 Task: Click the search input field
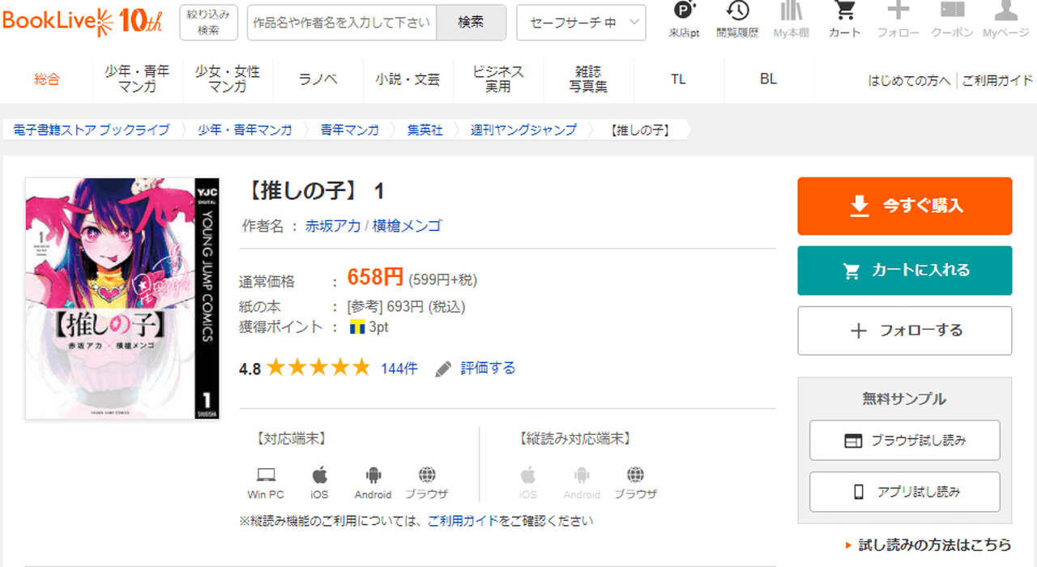point(341,23)
